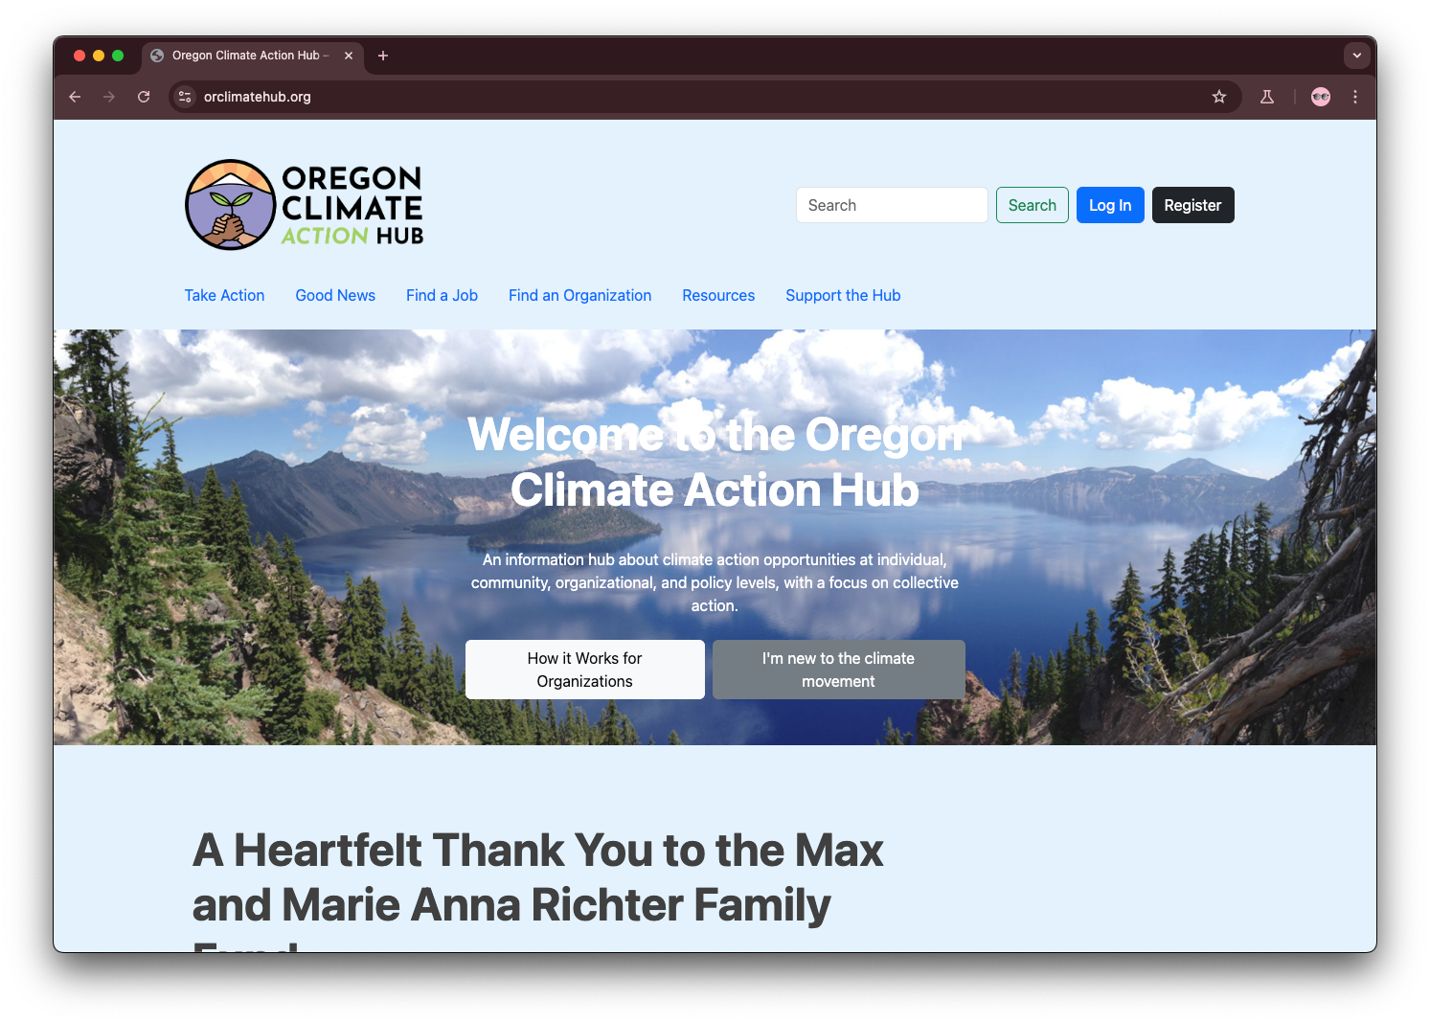Open the Chrome profile avatar
The height and width of the screenshot is (1023, 1430).
1321,97
